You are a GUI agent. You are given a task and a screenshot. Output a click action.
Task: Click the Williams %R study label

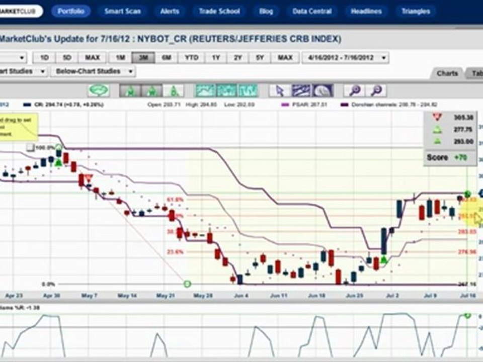pyautogui.click(x=20, y=308)
